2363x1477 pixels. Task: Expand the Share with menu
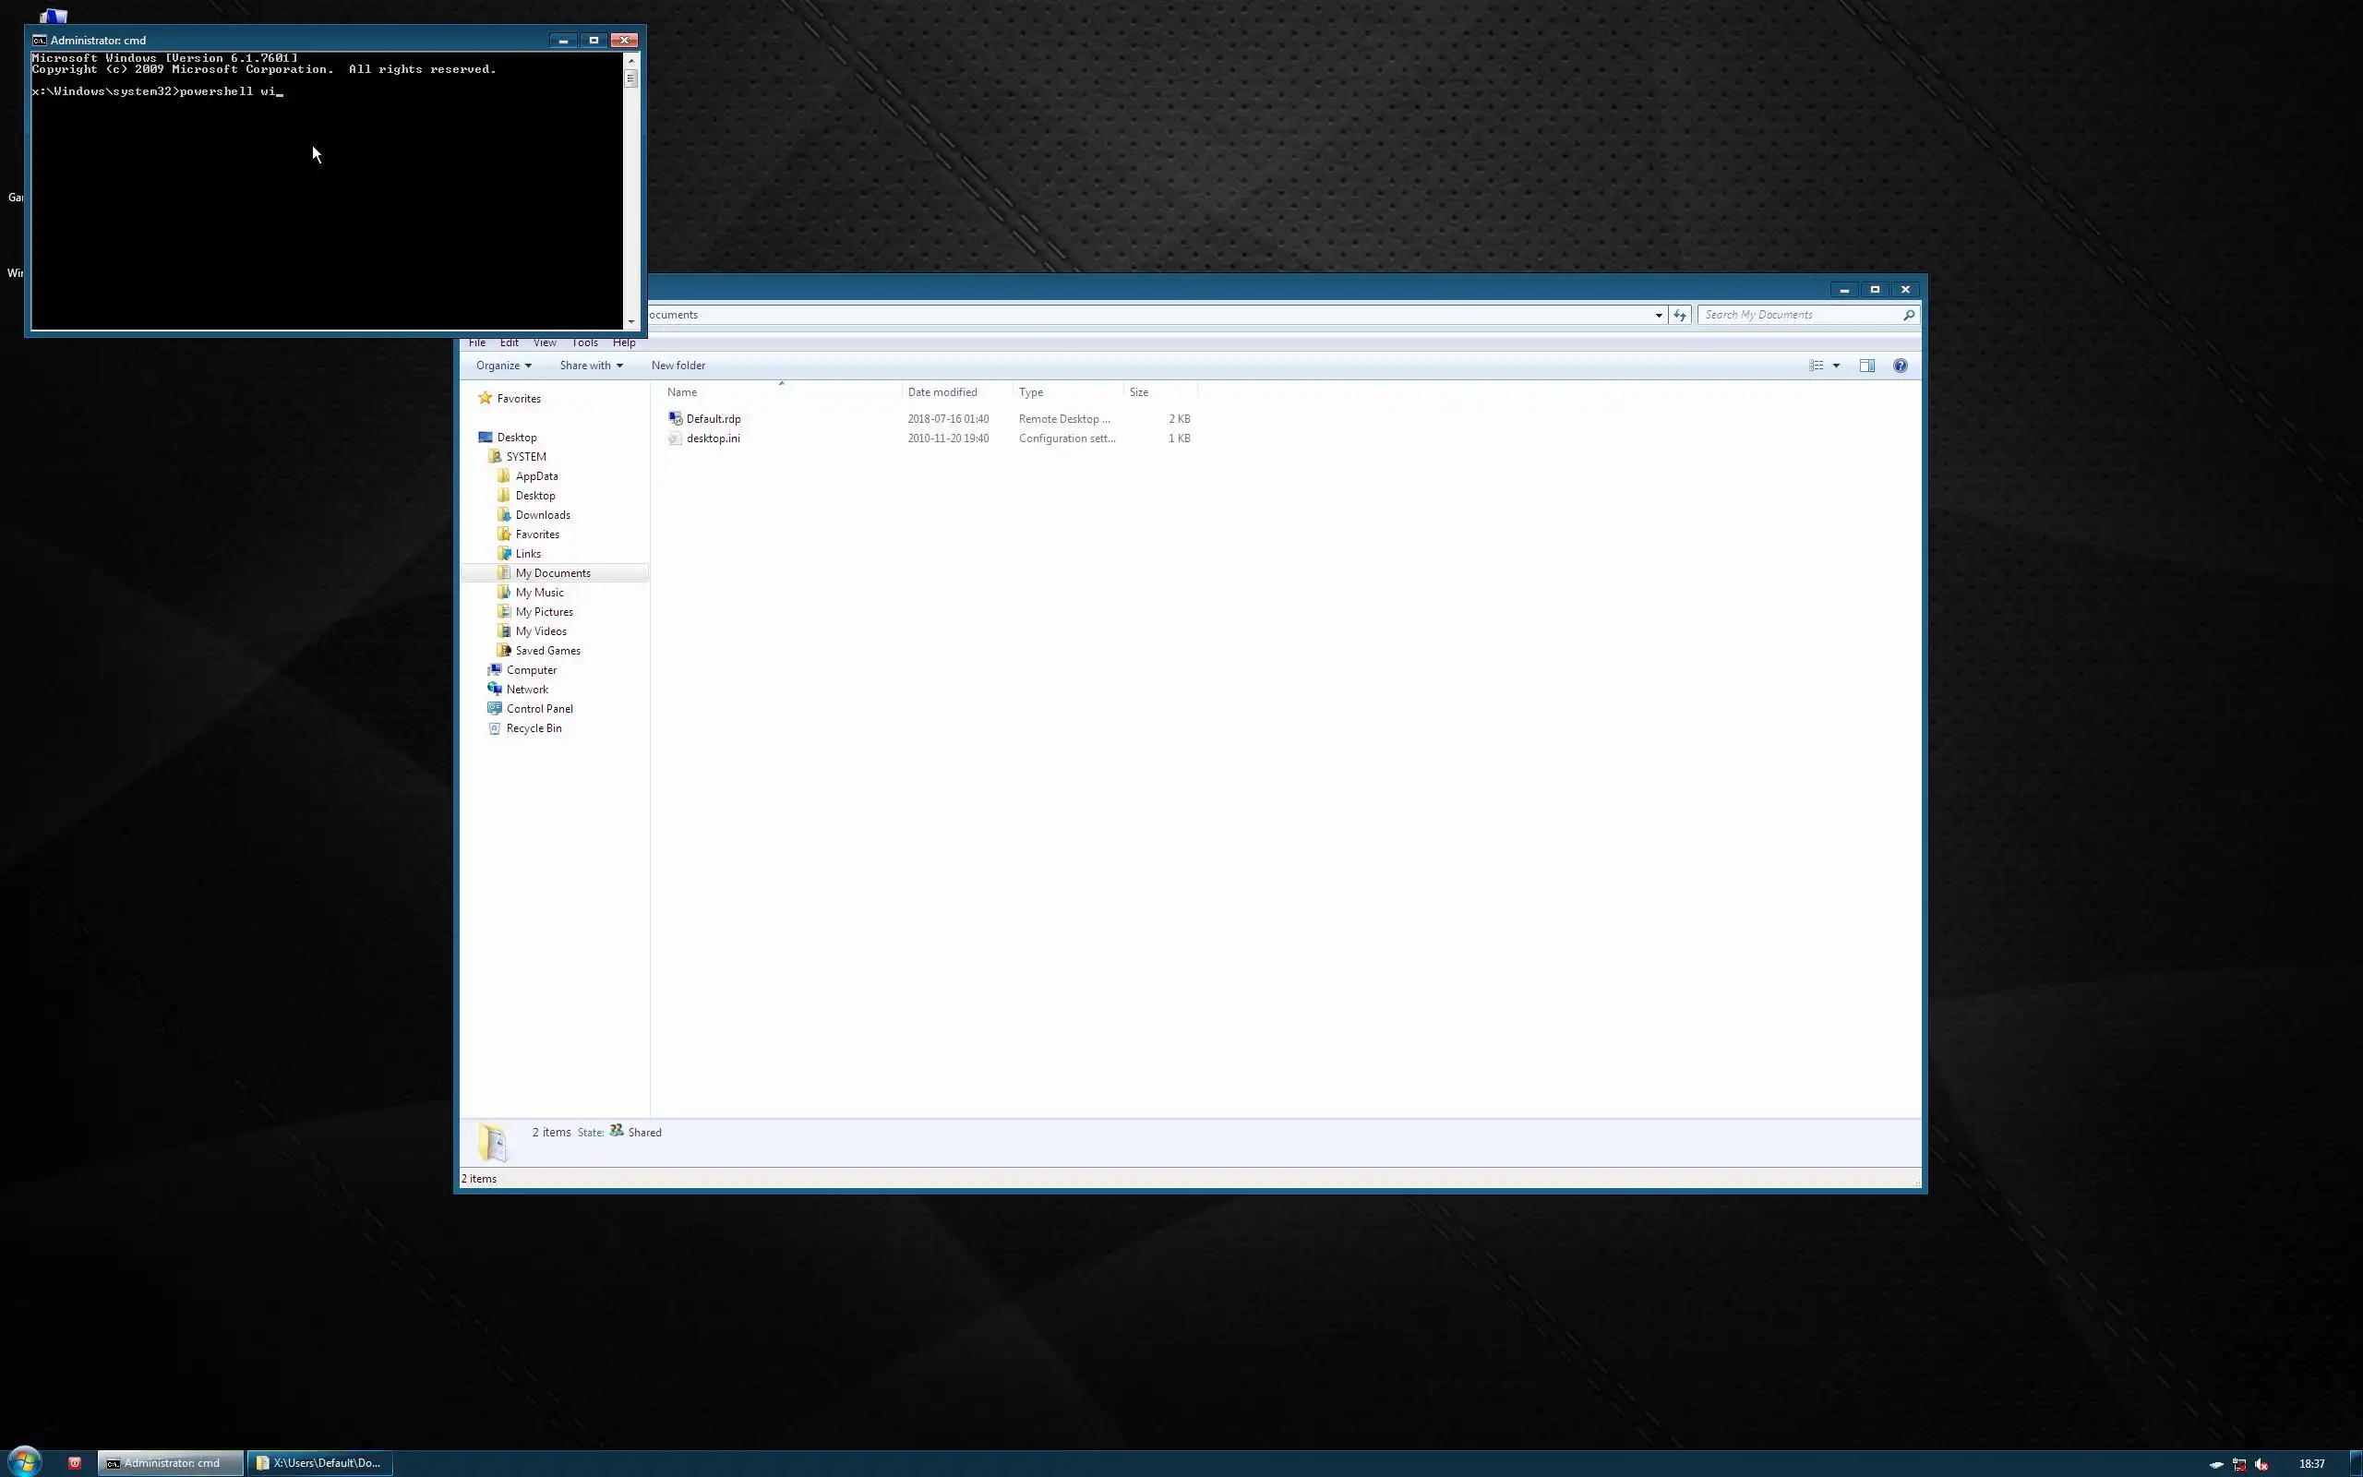590,366
